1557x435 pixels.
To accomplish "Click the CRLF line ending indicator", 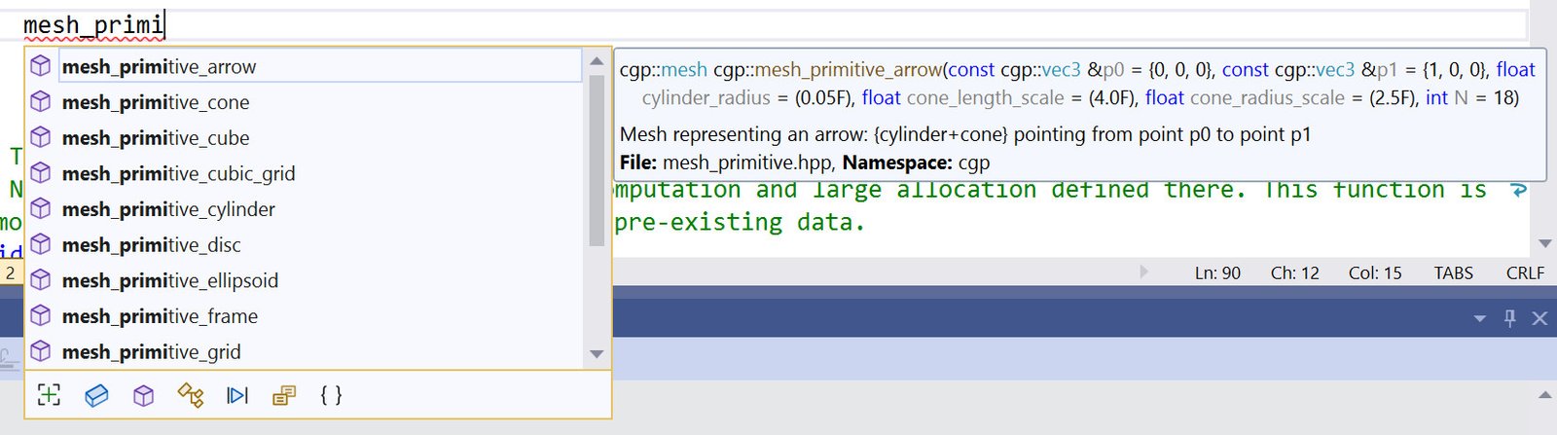I will 1525,273.
